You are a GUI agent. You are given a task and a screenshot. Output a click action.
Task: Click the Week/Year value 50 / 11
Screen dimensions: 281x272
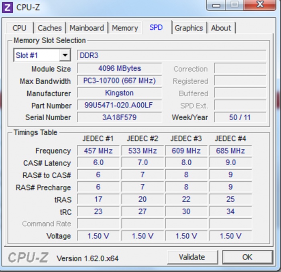pos(240,117)
